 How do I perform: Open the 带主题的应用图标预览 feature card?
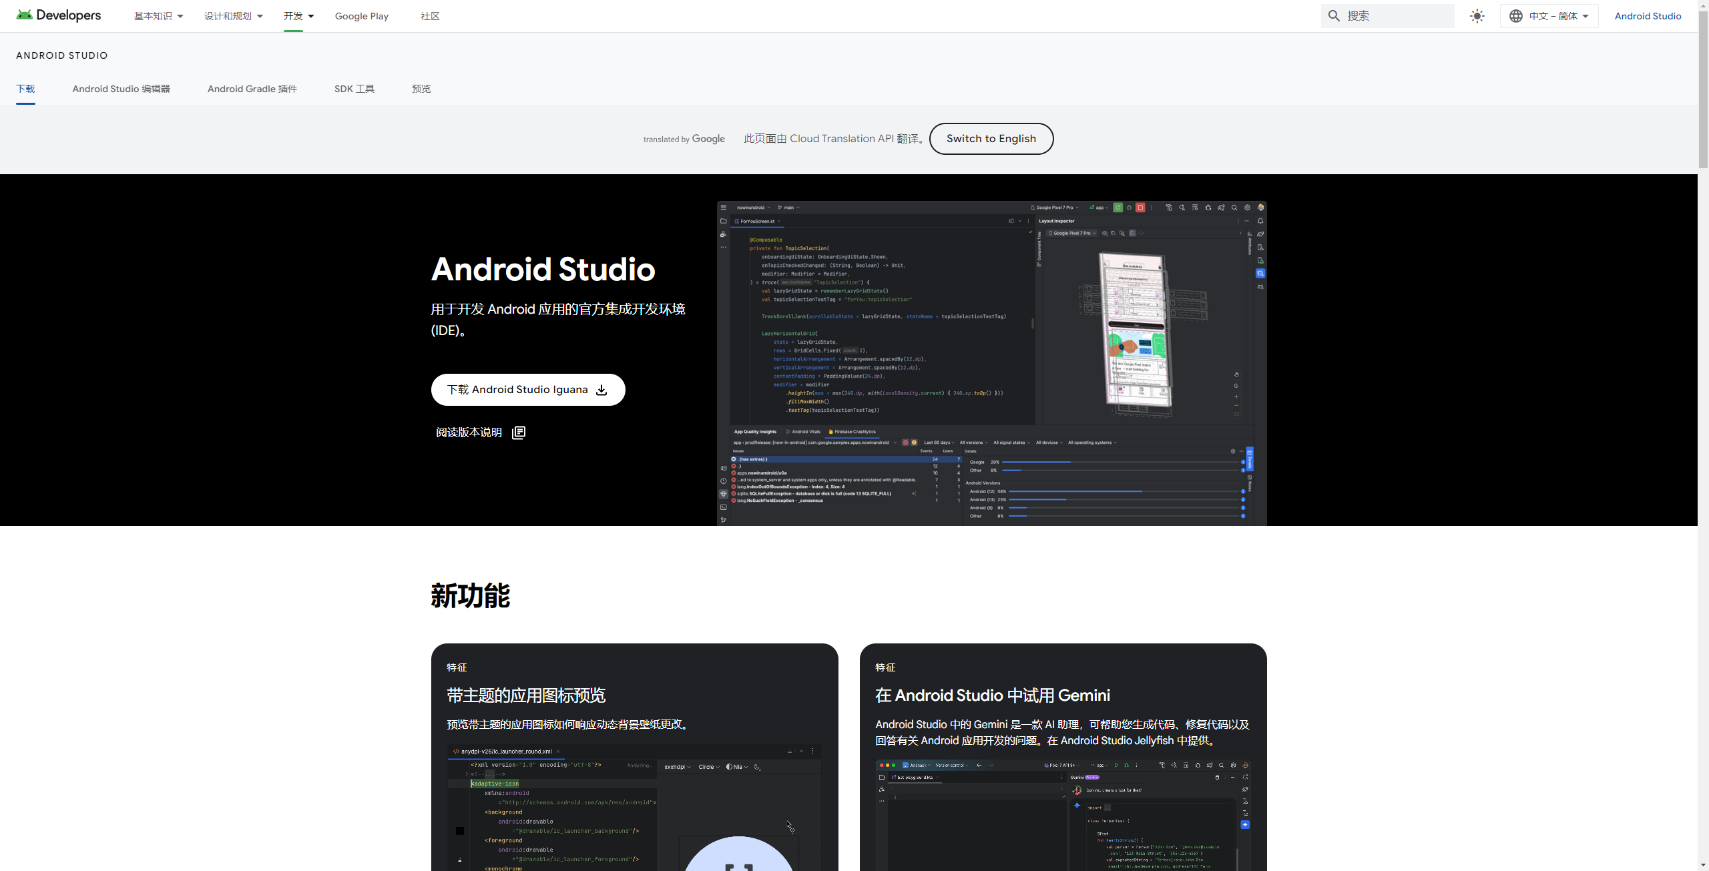[x=634, y=757]
